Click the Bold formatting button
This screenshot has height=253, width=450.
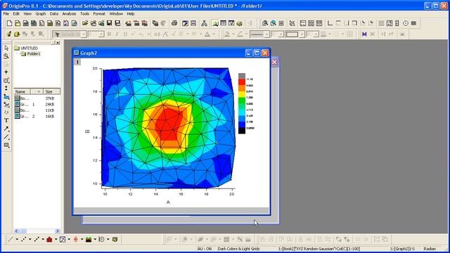coord(109,34)
